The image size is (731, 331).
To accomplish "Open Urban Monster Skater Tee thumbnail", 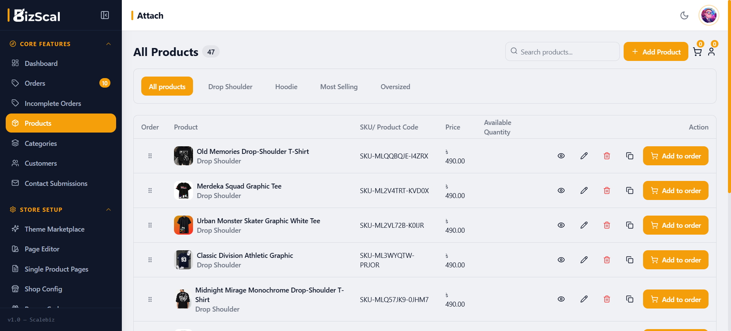I will 184,225.
